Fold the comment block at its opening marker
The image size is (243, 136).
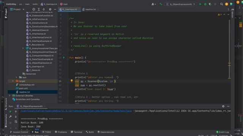tap(68, 19)
